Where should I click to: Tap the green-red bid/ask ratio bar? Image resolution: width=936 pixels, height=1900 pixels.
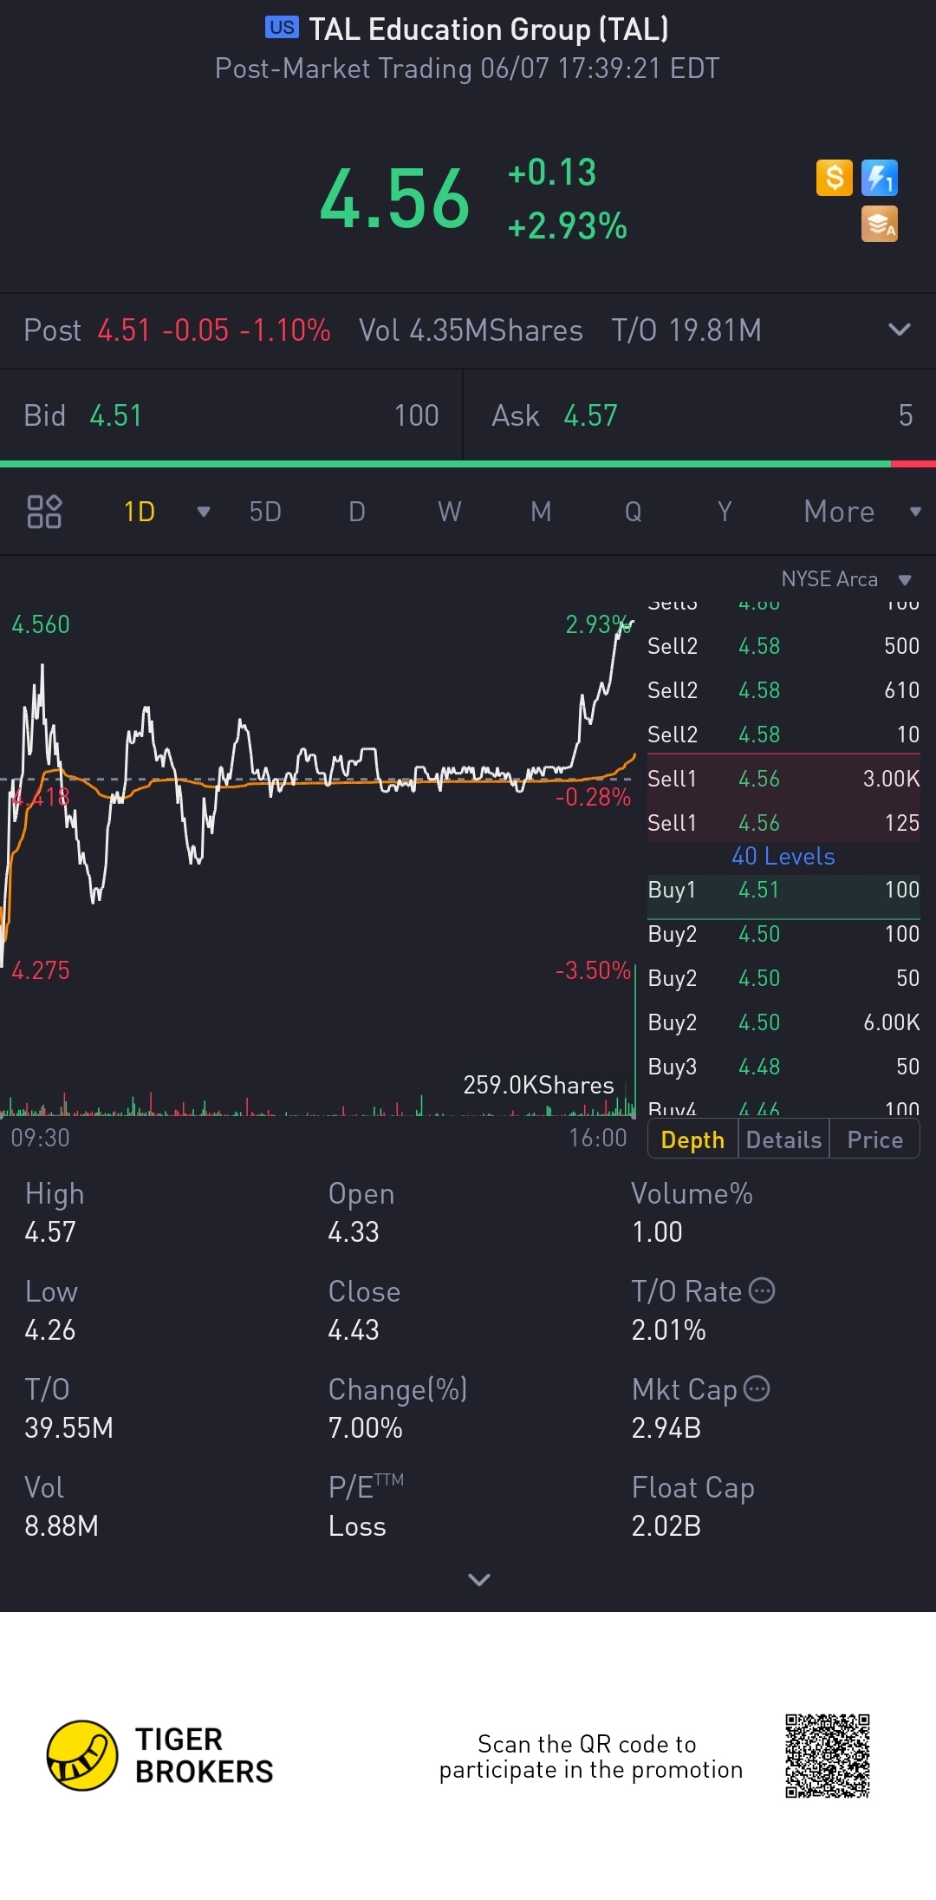tap(468, 464)
